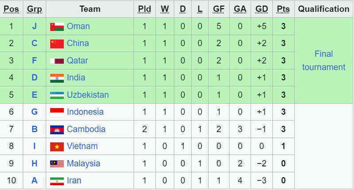This screenshot has height=190, width=354.
Task: Click the Cambodia flag icon
Action: click(57, 130)
